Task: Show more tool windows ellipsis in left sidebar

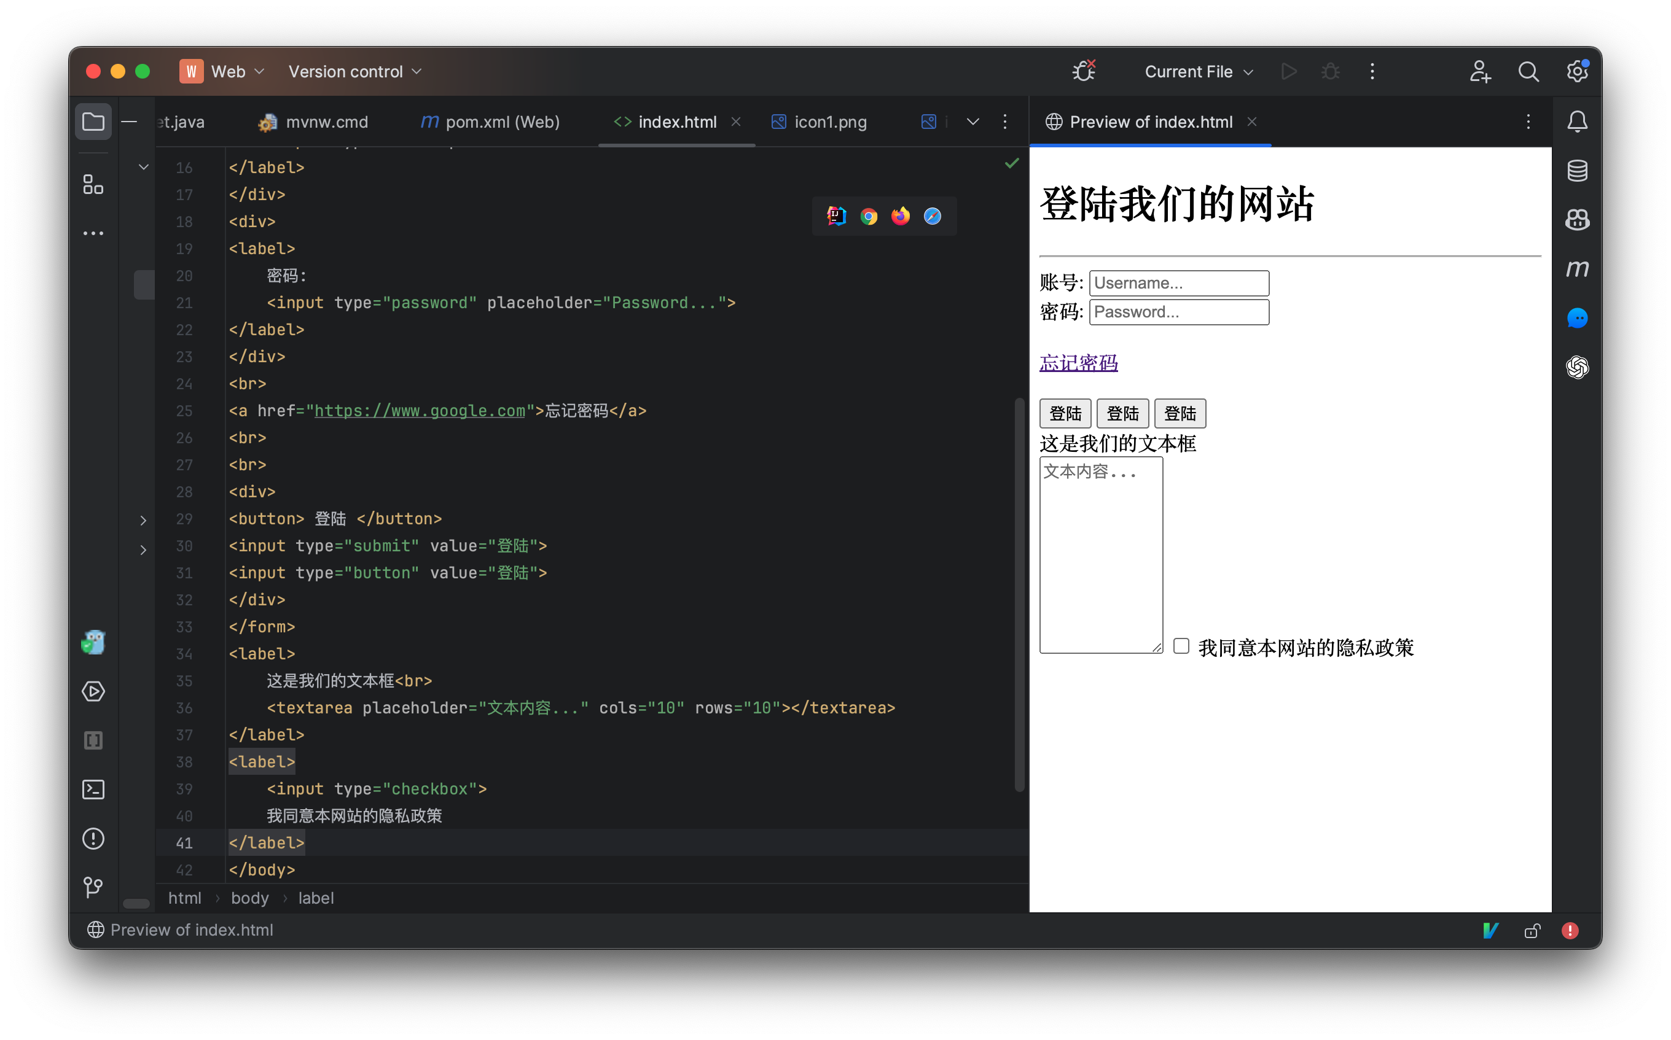Action: (x=93, y=234)
